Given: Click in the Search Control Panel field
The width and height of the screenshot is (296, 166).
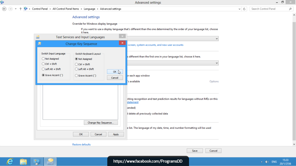Looking at the screenshot, I should 269,9.
